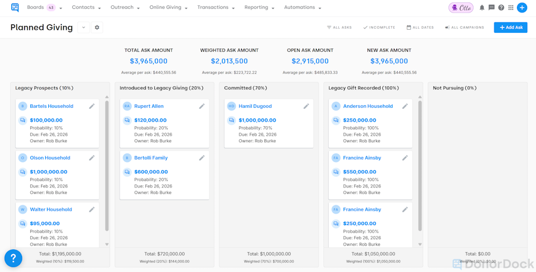The height and width of the screenshot is (272, 536).
Task: Open the apps grid icon
Action: 511,8
